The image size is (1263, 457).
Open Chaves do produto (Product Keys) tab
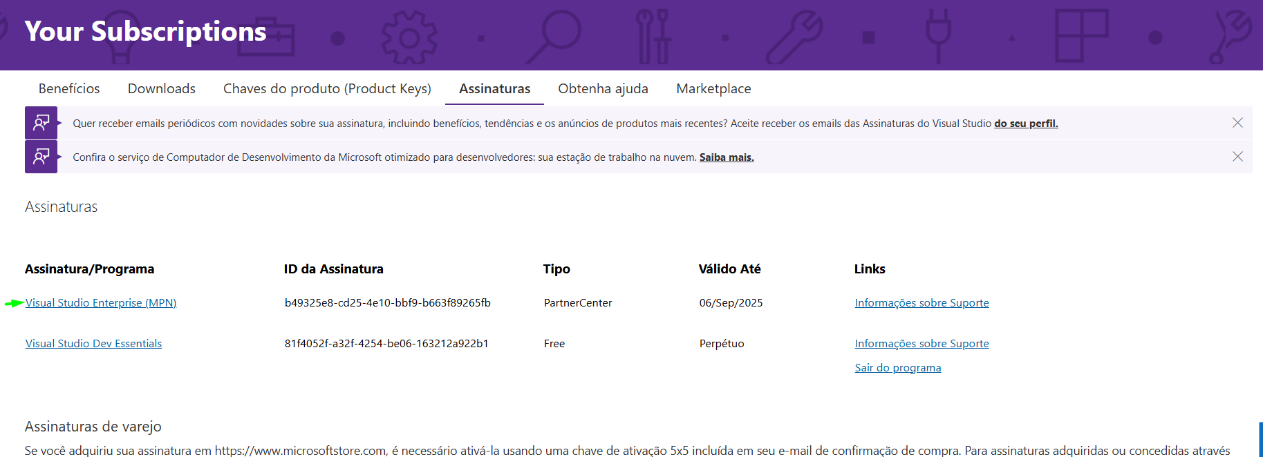click(327, 88)
